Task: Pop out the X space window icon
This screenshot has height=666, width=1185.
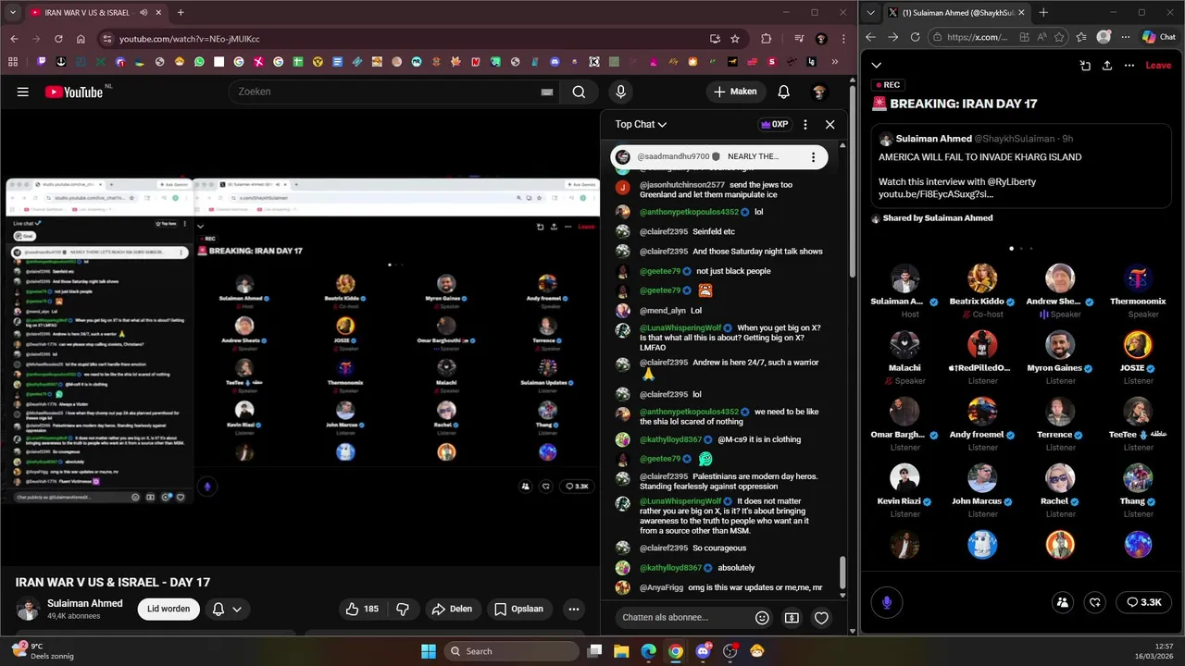Action: coord(1085,66)
